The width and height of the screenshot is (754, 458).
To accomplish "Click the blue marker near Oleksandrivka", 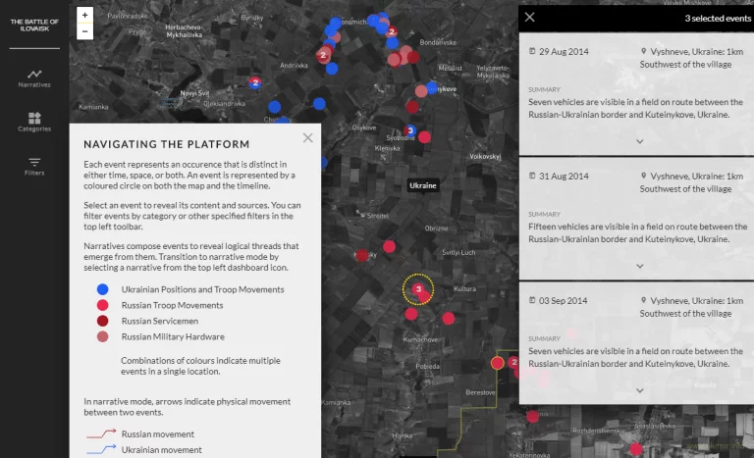I will [x=275, y=107].
